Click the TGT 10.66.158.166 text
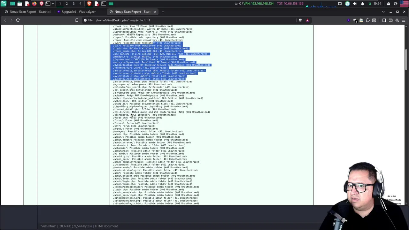The height and width of the screenshot is (230, 409). (290, 4)
